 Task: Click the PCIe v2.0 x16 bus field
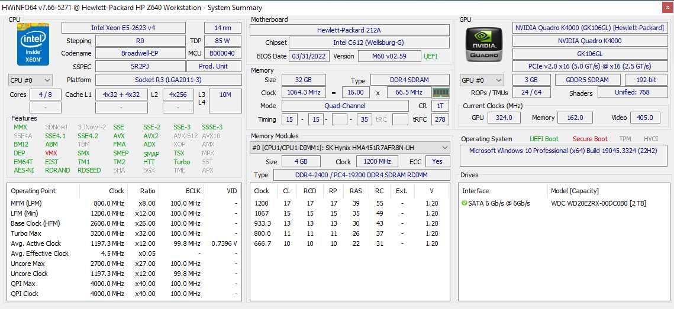591,67
